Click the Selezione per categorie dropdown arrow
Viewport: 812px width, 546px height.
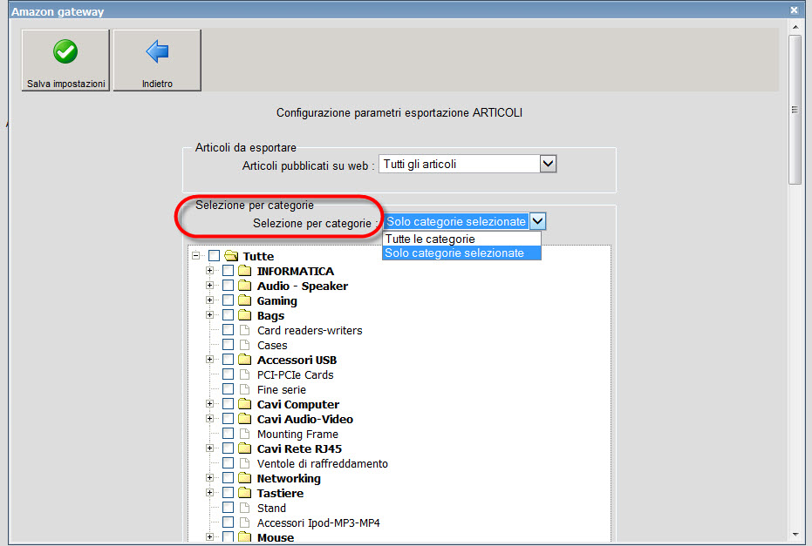(x=537, y=221)
